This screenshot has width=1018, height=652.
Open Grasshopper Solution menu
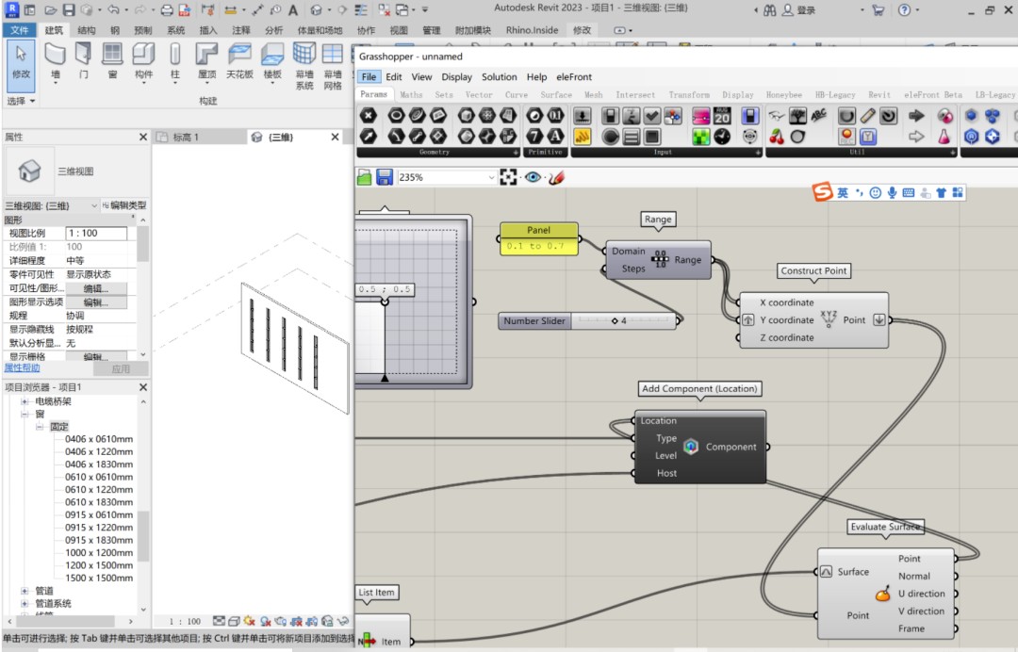[x=500, y=76]
